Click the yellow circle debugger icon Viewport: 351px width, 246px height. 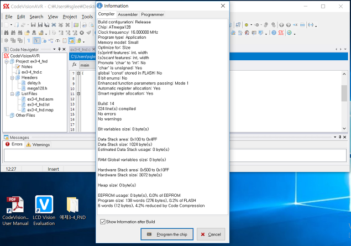246,25
